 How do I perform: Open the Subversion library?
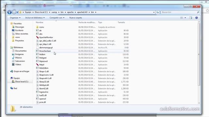coord(20,61)
